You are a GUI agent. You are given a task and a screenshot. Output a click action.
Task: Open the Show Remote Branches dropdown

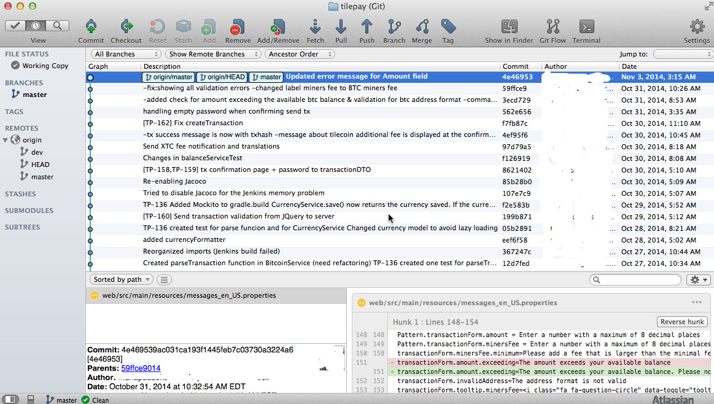click(x=213, y=54)
